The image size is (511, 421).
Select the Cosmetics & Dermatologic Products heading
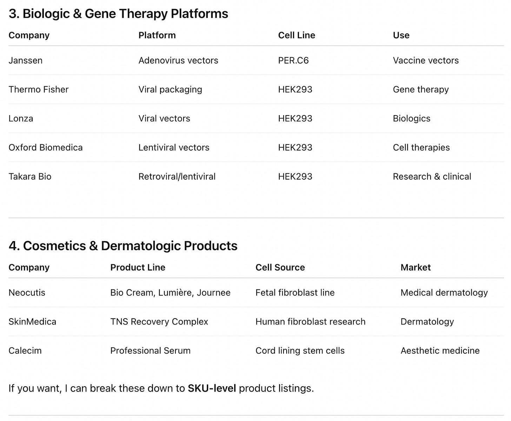click(123, 246)
